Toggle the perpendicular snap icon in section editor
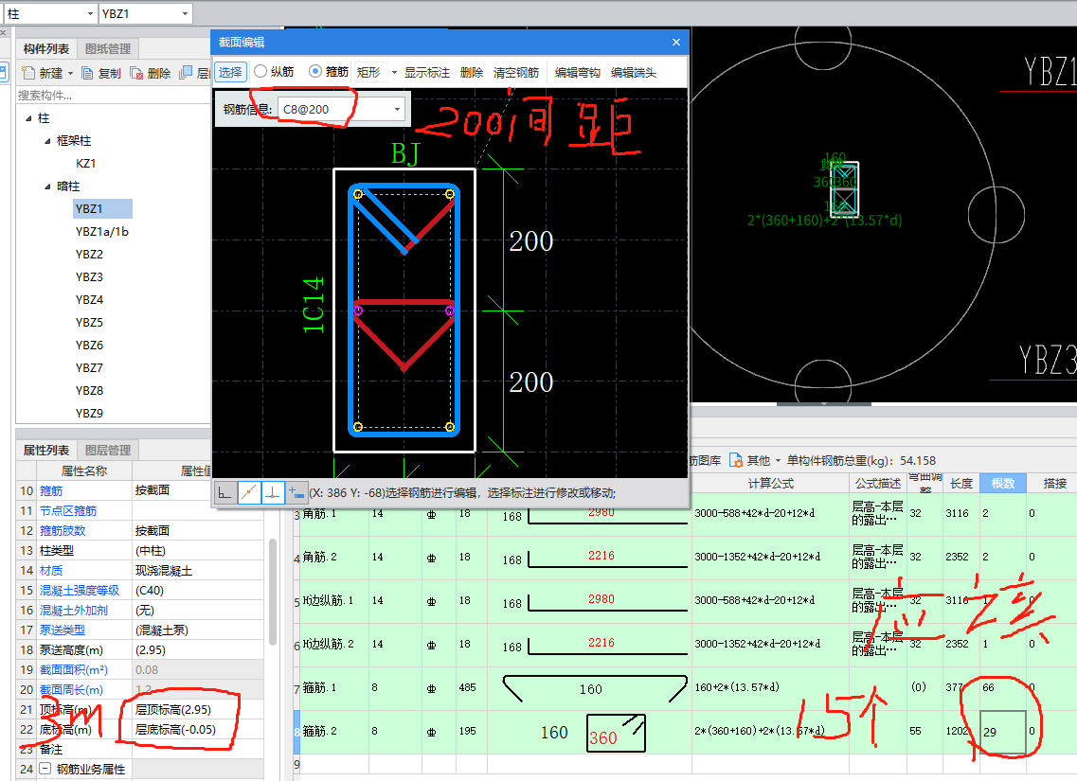Image resolution: width=1077 pixels, height=781 pixels. pyautogui.click(x=273, y=493)
